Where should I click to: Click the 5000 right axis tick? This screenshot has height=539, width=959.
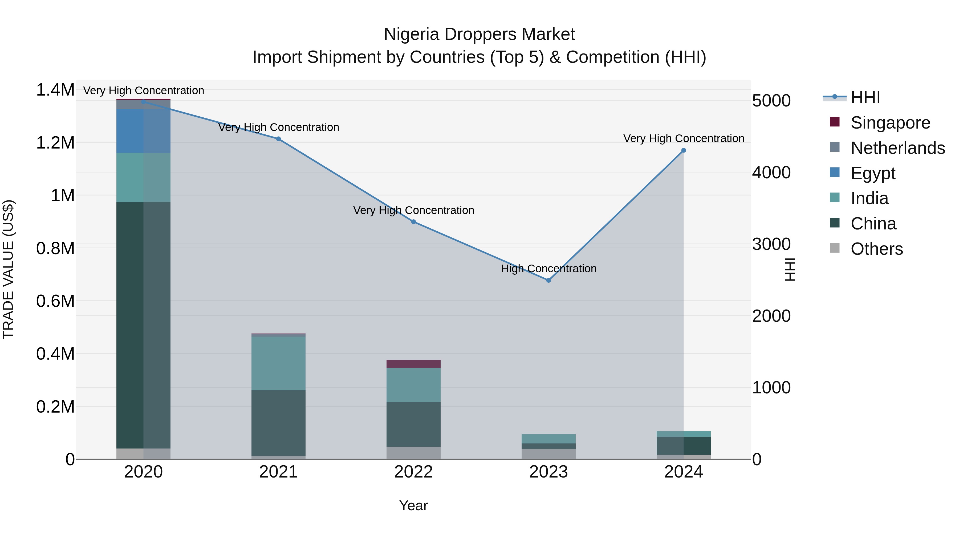tap(771, 101)
